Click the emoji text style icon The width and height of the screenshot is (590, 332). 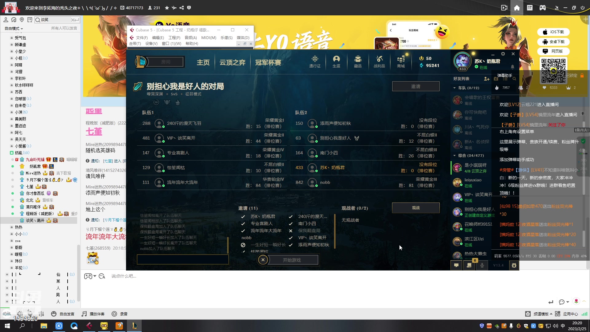[x=102, y=276]
